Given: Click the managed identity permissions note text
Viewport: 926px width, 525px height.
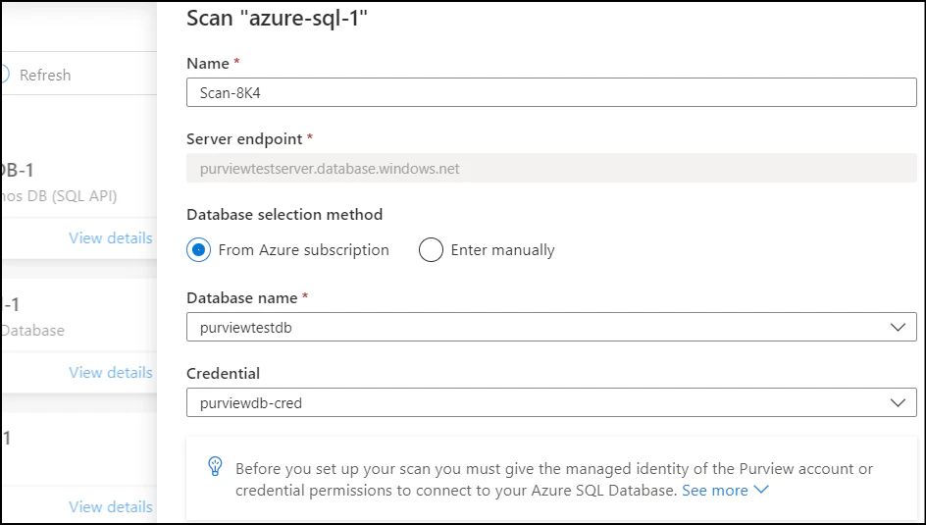Looking at the screenshot, I should pos(554,480).
